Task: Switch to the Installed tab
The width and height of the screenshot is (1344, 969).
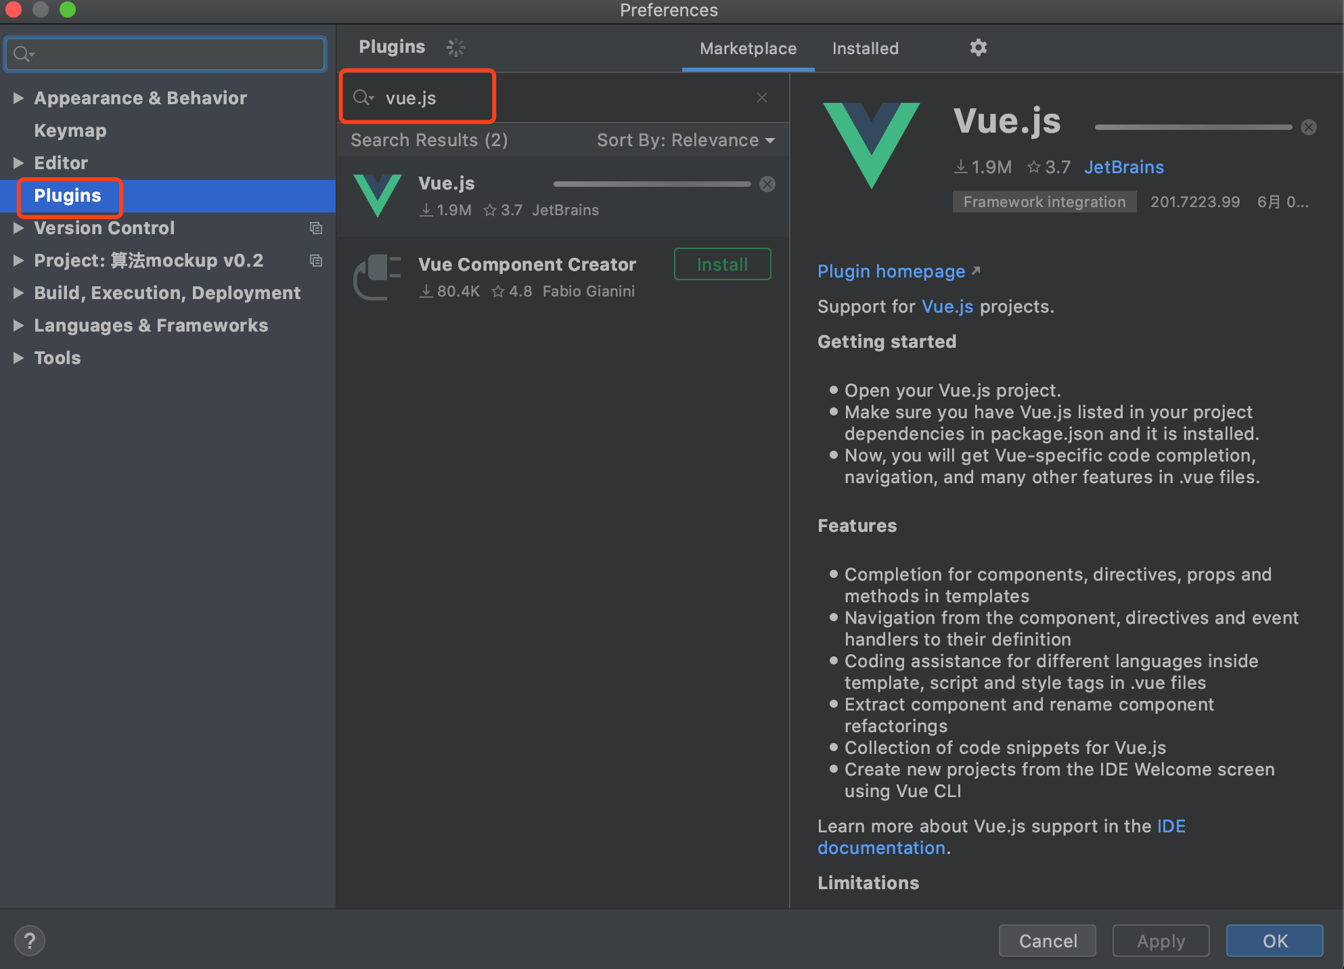Action: click(865, 48)
